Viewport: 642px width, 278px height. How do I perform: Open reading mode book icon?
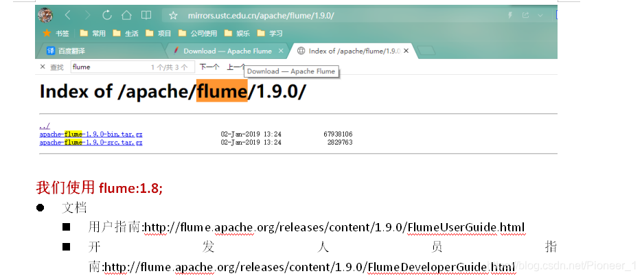point(146,16)
